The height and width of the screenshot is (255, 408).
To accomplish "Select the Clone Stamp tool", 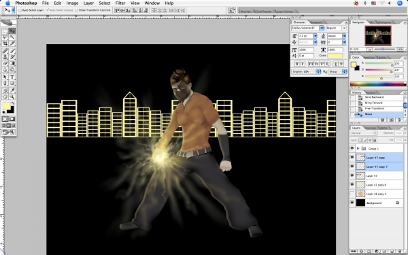I will pyautogui.click(x=5, y=57).
